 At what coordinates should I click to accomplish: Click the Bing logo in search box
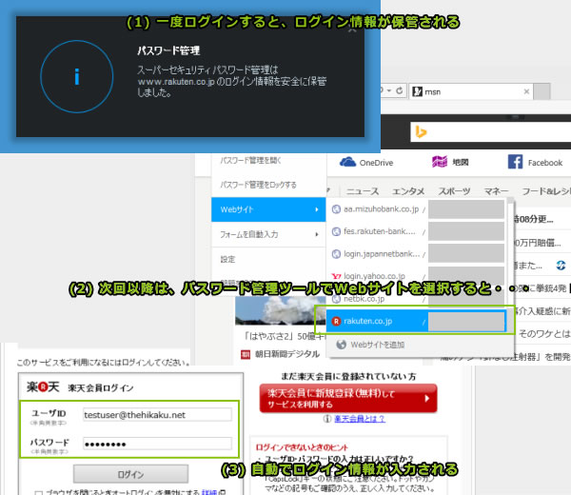pos(421,132)
